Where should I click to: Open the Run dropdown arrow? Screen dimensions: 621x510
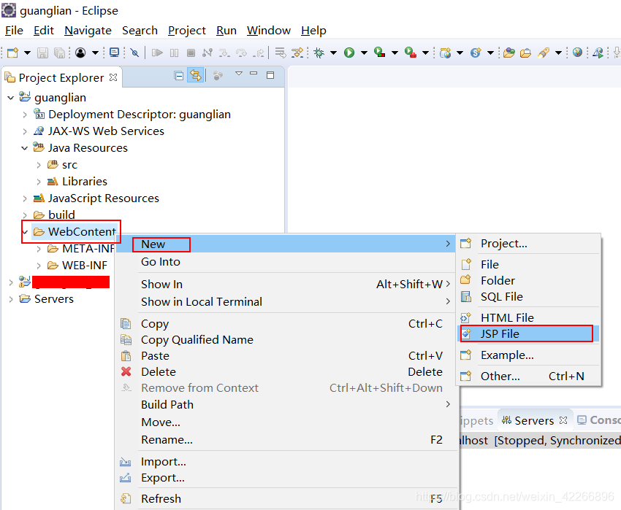click(x=364, y=53)
